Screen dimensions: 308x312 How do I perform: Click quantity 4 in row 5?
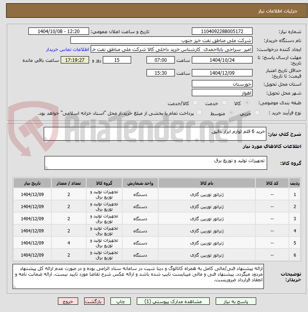point(68,243)
